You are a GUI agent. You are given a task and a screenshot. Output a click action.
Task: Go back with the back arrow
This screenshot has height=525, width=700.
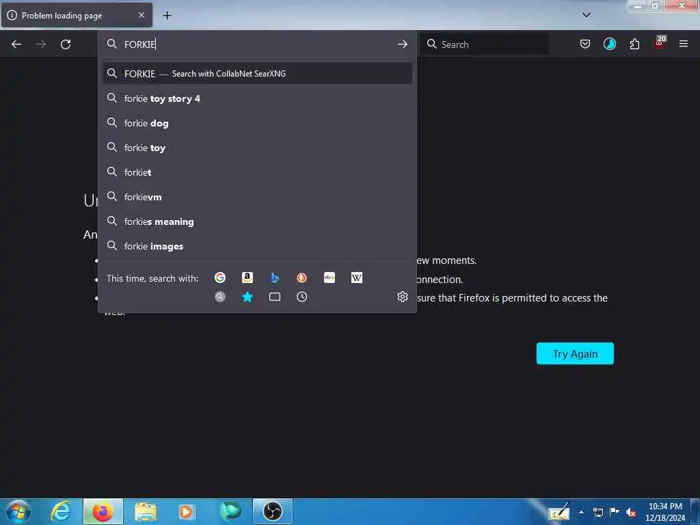pyautogui.click(x=16, y=44)
